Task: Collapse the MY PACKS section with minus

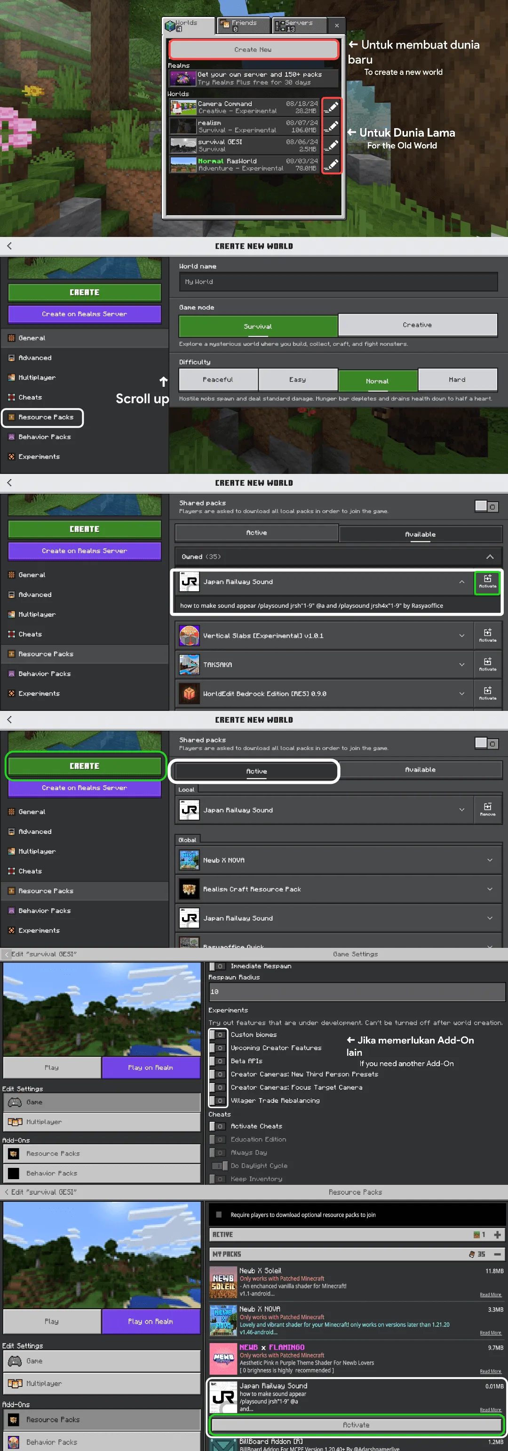Action: (x=497, y=1254)
